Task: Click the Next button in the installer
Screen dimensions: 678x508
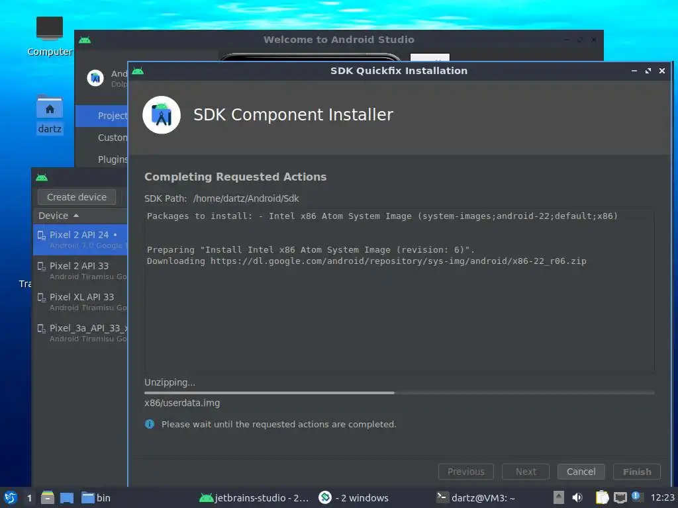Action: coord(525,472)
